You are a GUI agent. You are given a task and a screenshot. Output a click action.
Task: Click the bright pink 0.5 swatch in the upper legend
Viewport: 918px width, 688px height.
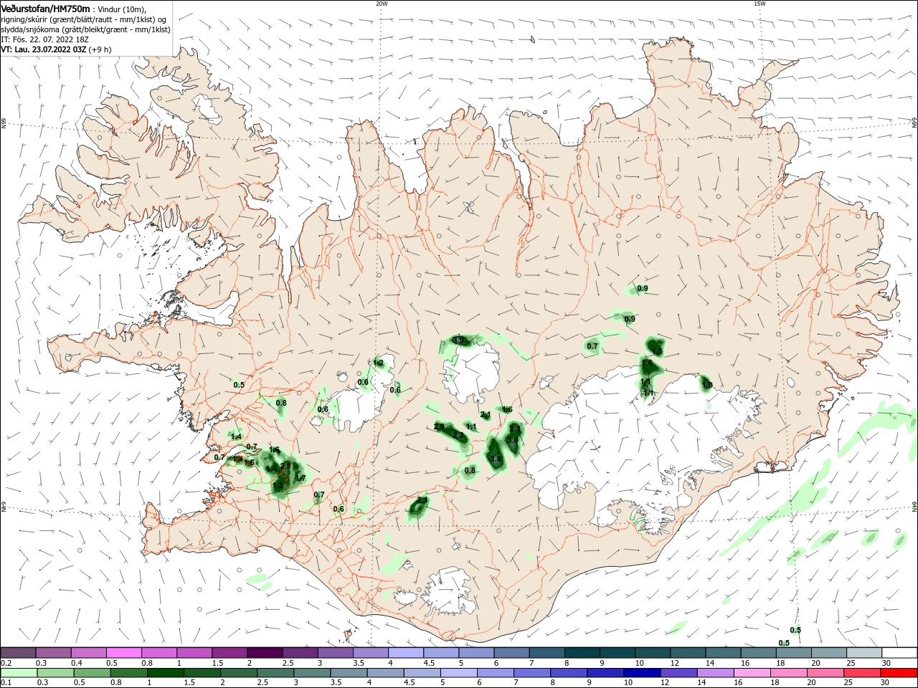pyautogui.click(x=123, y=653)
